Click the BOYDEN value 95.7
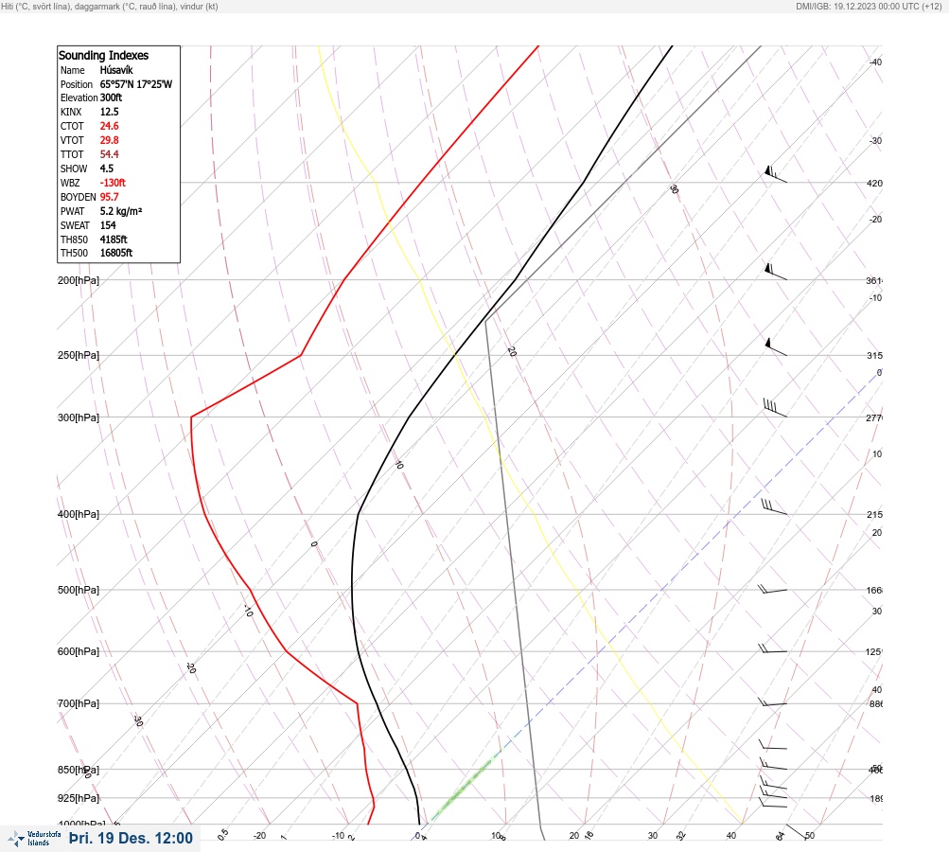Screen dimensions: 949x852 (x=109, y=197)
